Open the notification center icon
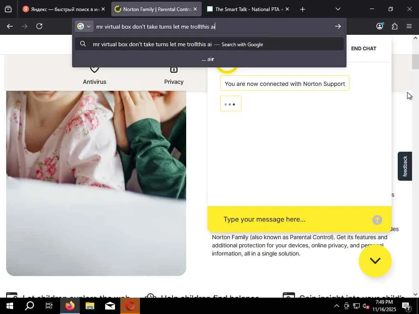 (406, 306)
